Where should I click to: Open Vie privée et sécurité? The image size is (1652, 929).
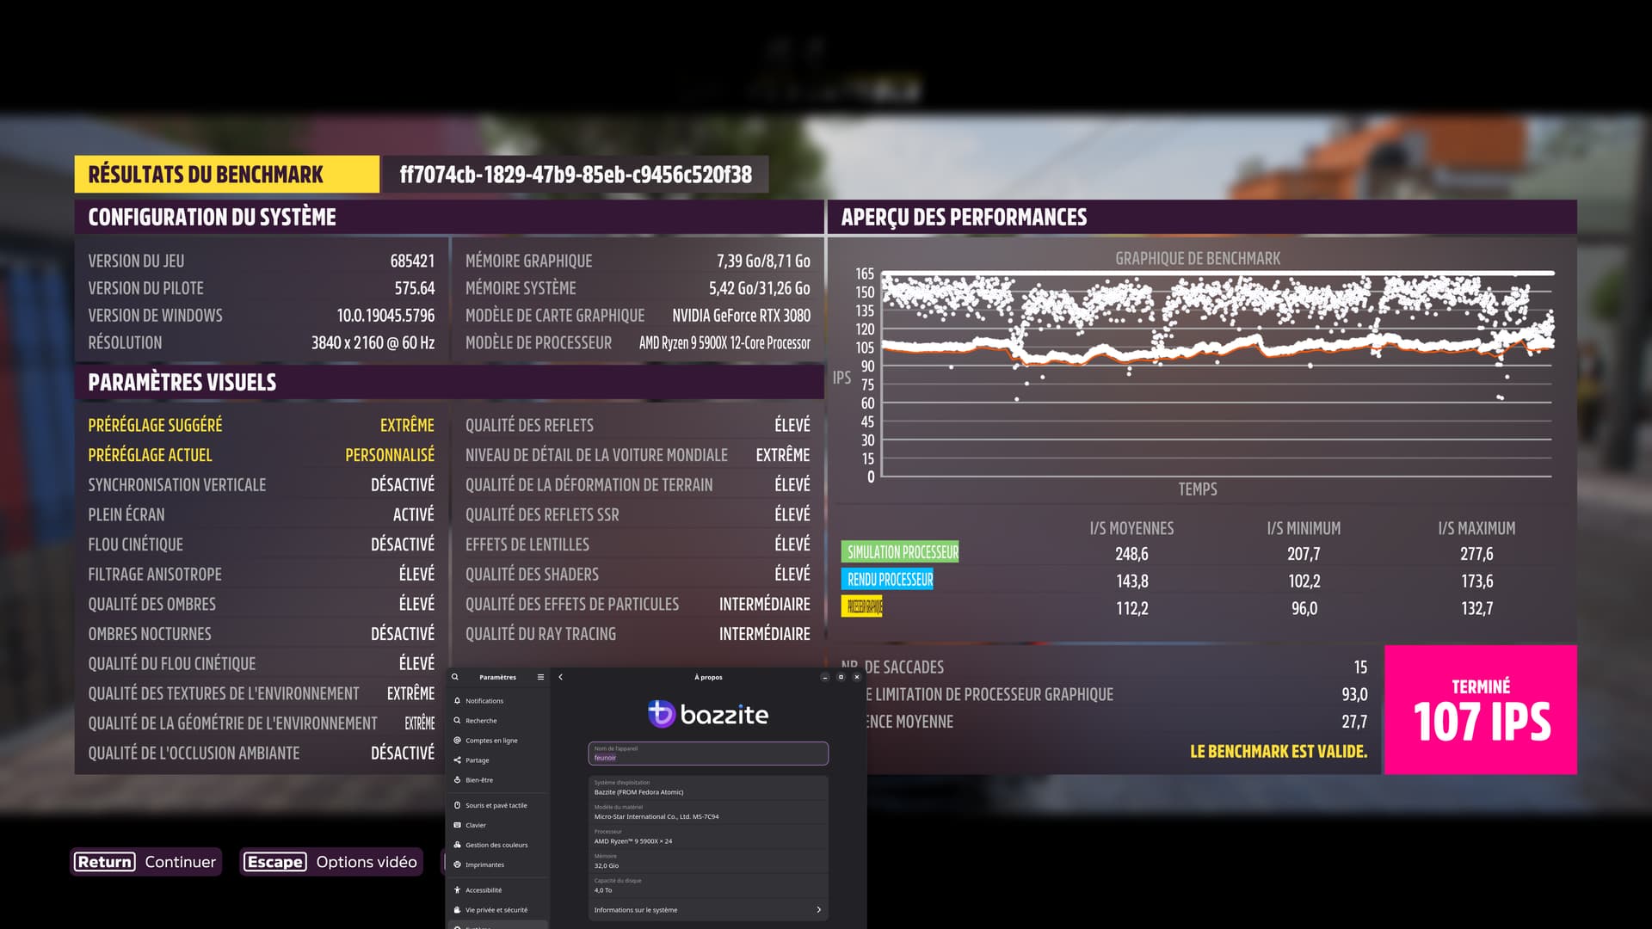tap(496, 910)
